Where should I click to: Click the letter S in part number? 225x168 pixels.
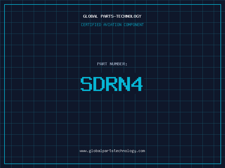pyautogui.click(x=86, y=84)
